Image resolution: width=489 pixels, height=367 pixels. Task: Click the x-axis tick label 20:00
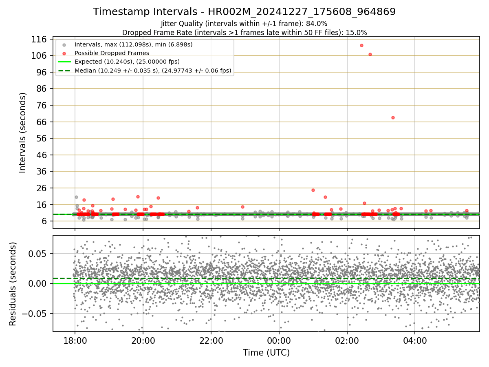[x=143, y=340]
